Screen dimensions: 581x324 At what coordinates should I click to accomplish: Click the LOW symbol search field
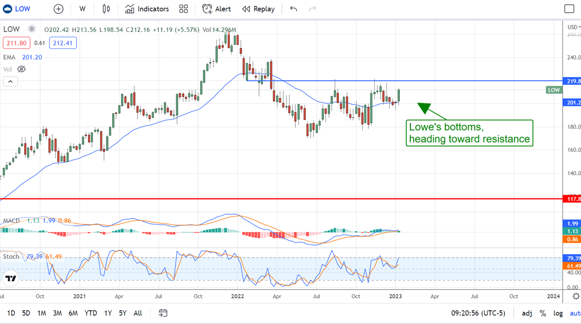click(19, 9)
